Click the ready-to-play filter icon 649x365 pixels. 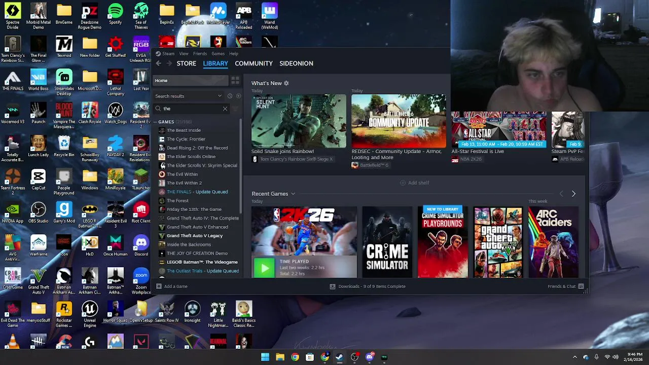(x=238, y=96)
